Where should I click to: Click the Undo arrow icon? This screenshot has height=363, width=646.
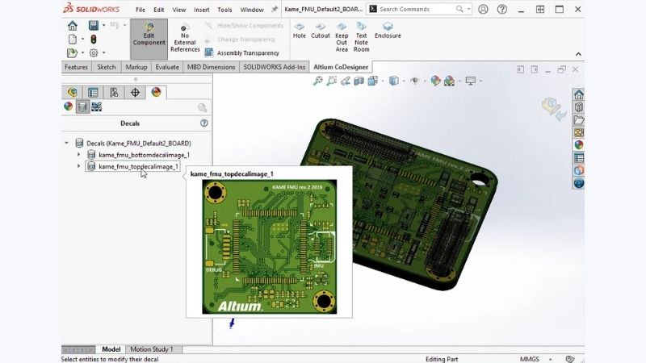coord(115,26)
